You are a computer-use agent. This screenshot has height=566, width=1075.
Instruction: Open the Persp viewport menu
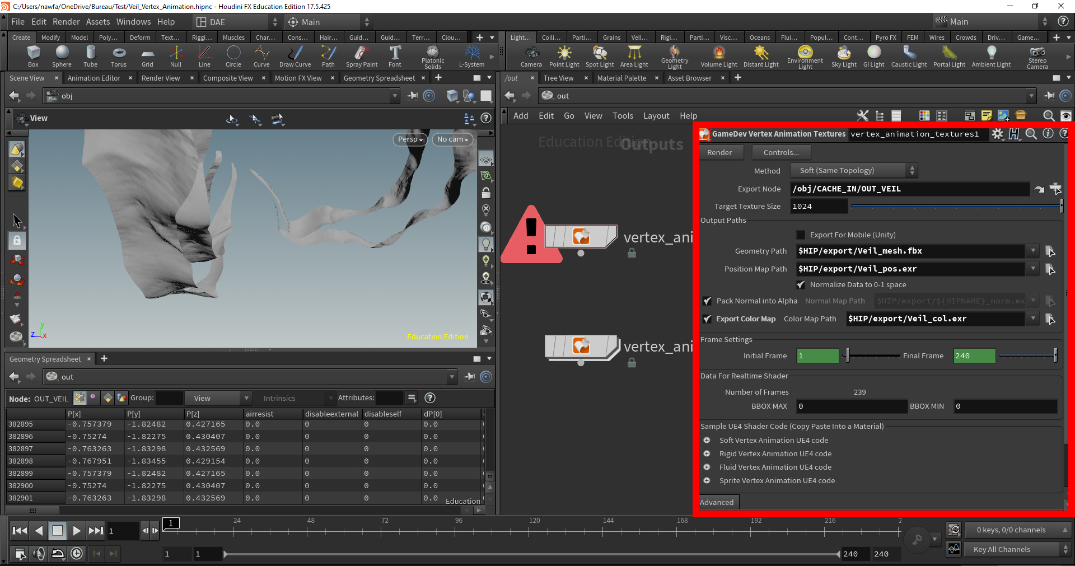[410, 139]
